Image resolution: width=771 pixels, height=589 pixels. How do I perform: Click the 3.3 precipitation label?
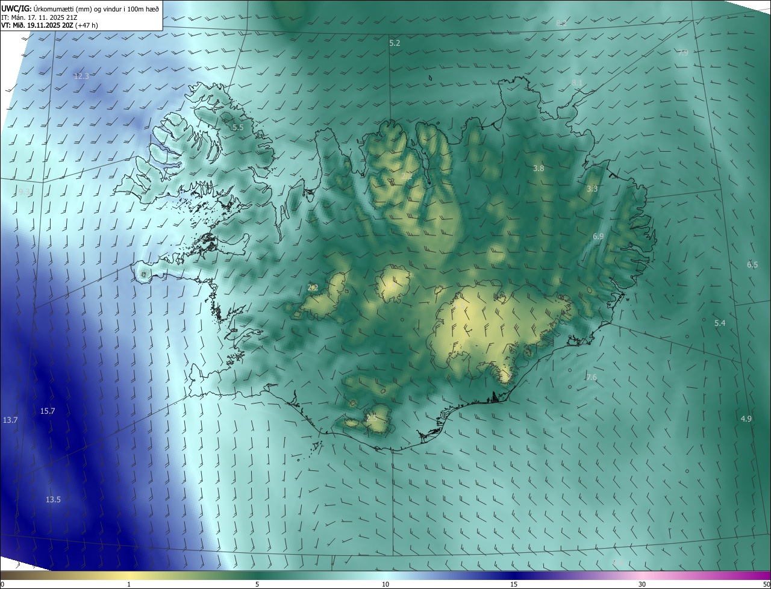pyautogui.click(x=592, y=189)
